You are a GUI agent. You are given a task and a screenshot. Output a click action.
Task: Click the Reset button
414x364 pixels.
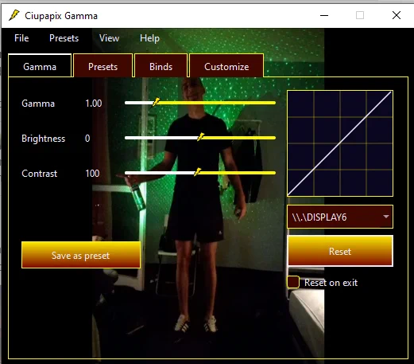[340, 251]
